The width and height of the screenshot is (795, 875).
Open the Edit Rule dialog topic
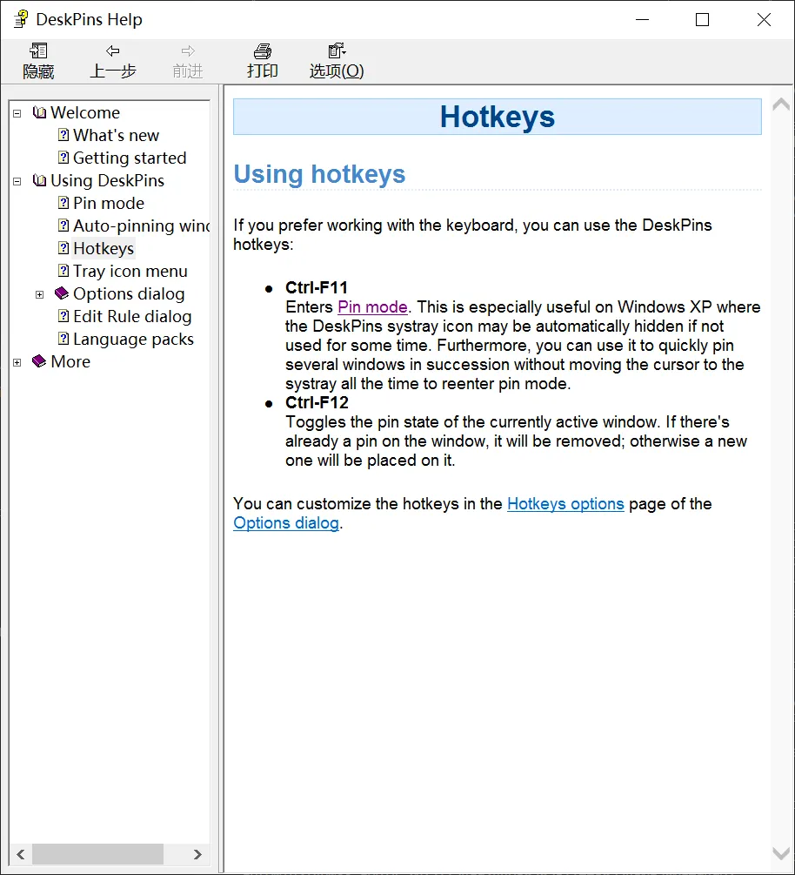click(132, 316)
